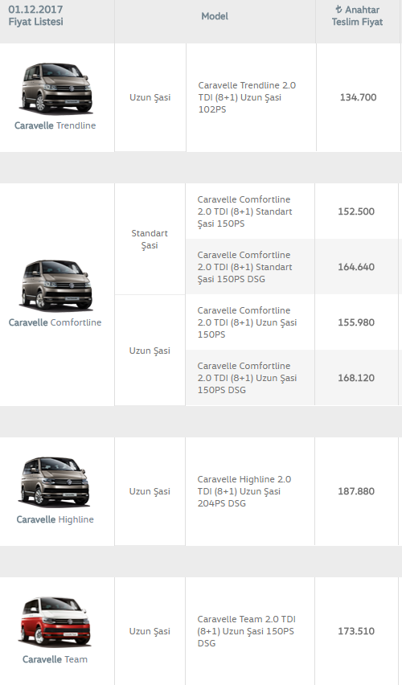Select the 187.880 Highline price

tap(356, 491)
